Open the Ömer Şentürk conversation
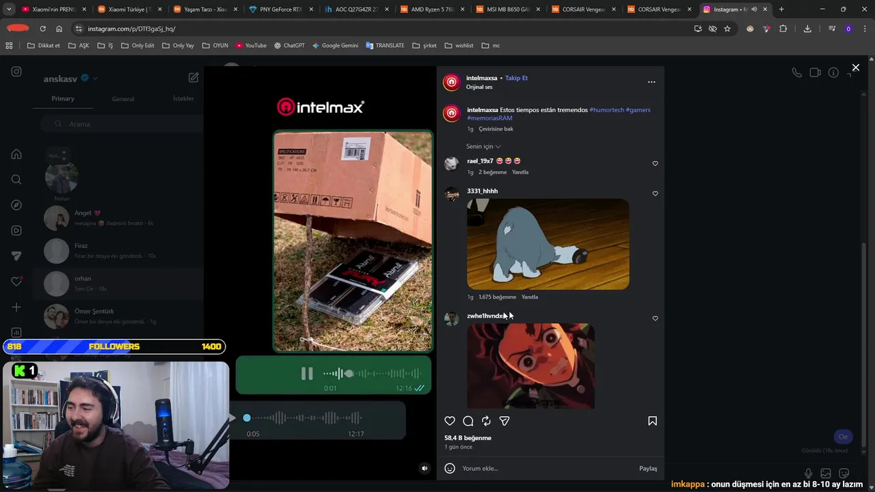 tap(120, 316)
